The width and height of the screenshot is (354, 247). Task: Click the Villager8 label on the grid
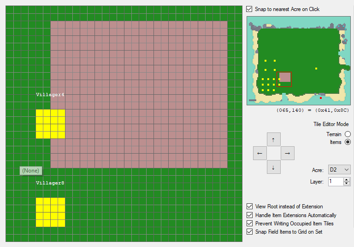(x=50, y=183)
